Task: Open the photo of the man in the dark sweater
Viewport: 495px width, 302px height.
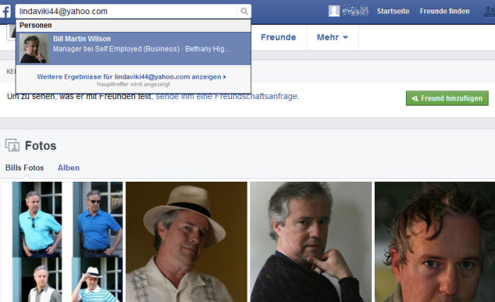Action: (x=311, y=242)
